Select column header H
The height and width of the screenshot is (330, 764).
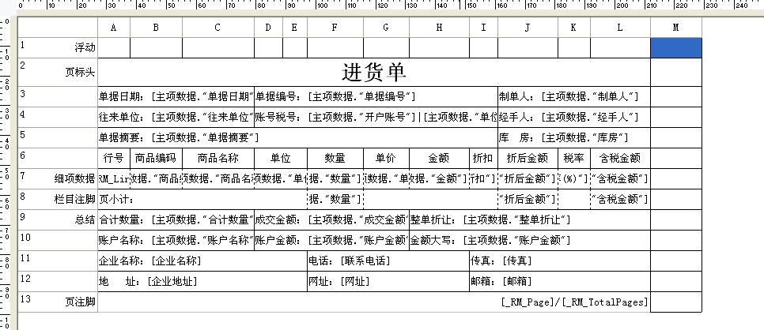[439, 28]
